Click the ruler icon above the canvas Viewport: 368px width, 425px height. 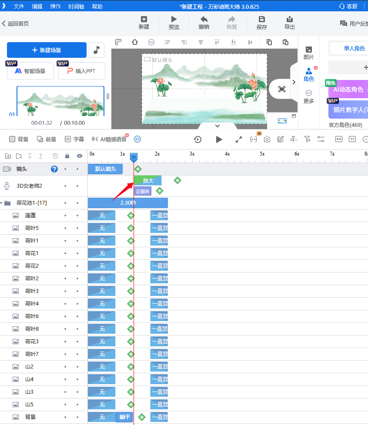pos(118,42)
